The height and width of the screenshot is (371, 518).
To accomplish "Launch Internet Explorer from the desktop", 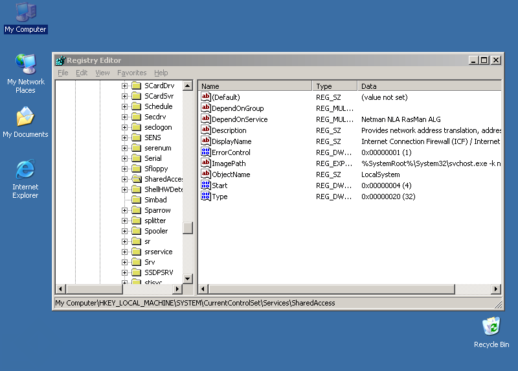I will click(25, 179).
